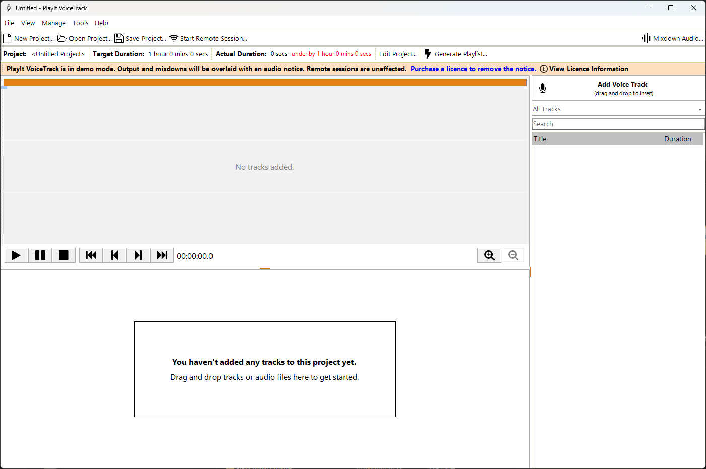View Licence Information

pos(584,69)
